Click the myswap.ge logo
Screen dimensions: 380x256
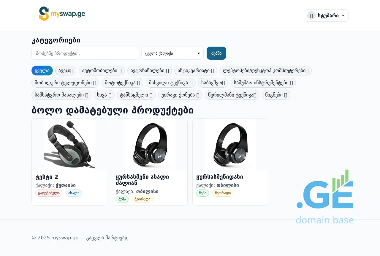62,14
